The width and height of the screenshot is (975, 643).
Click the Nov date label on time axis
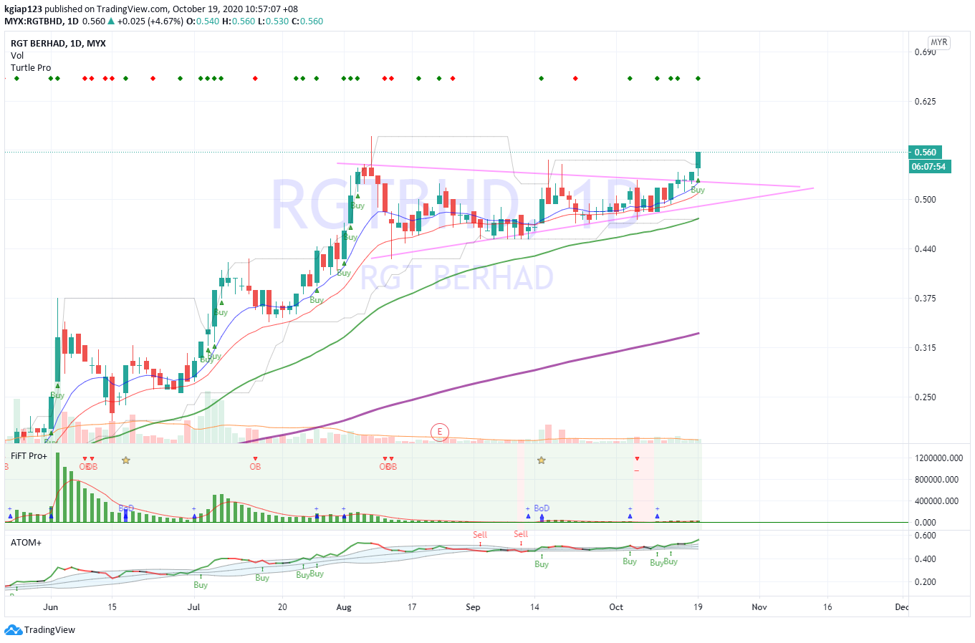point(759,607)
